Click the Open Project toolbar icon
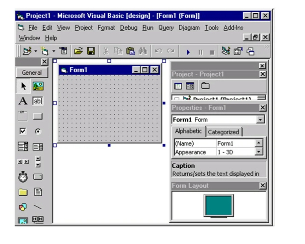Viewport: 305px width, 244px height. coord(78,51)
